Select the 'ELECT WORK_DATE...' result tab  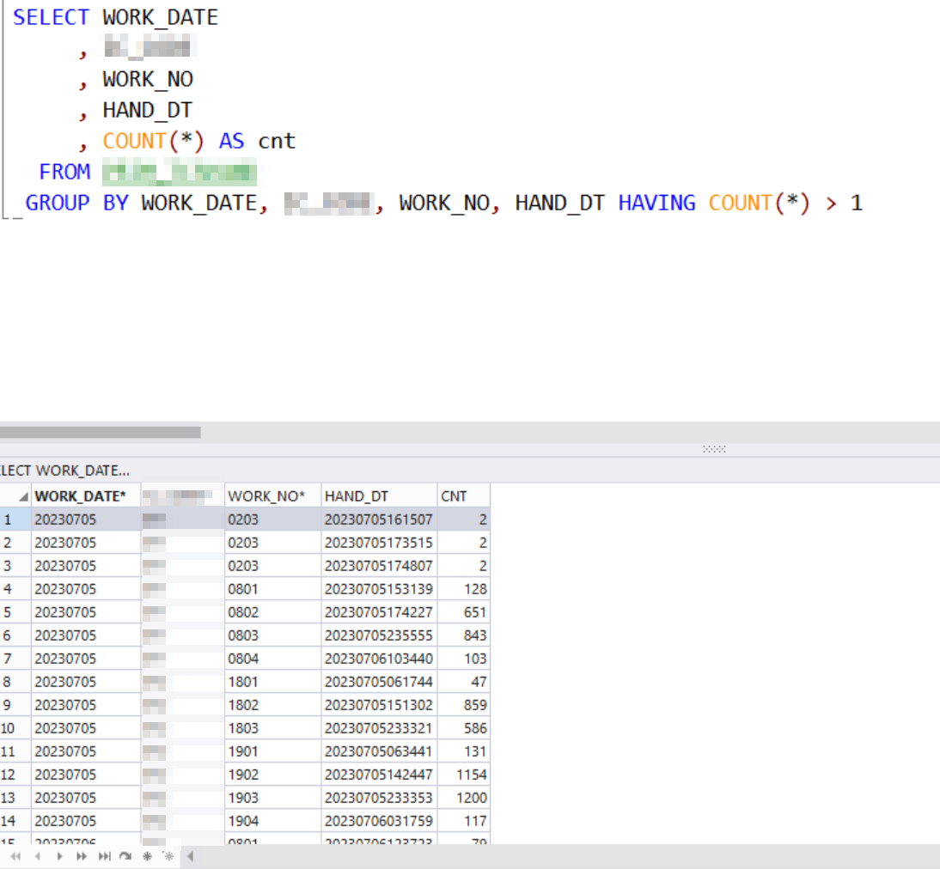(64, 471)
